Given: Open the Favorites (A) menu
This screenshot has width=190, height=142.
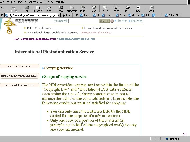Looking at the screenshot, I should point(35,2).
